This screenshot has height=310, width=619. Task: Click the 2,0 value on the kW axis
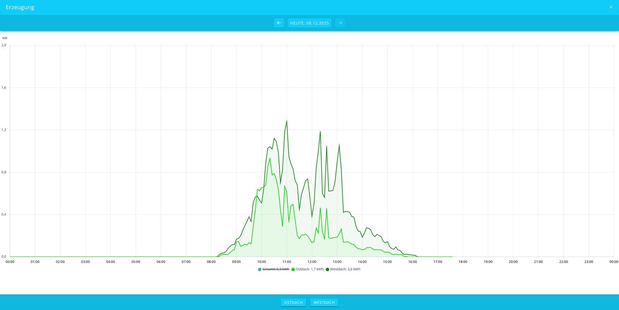(x=4, y=45)
